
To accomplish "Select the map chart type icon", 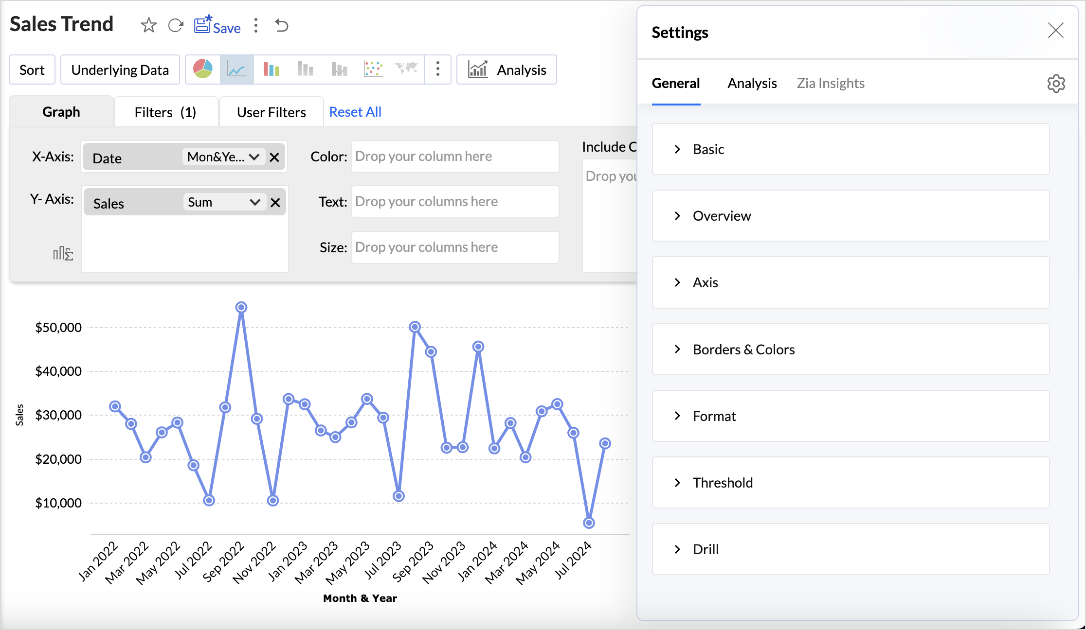I will coord(407,69).
